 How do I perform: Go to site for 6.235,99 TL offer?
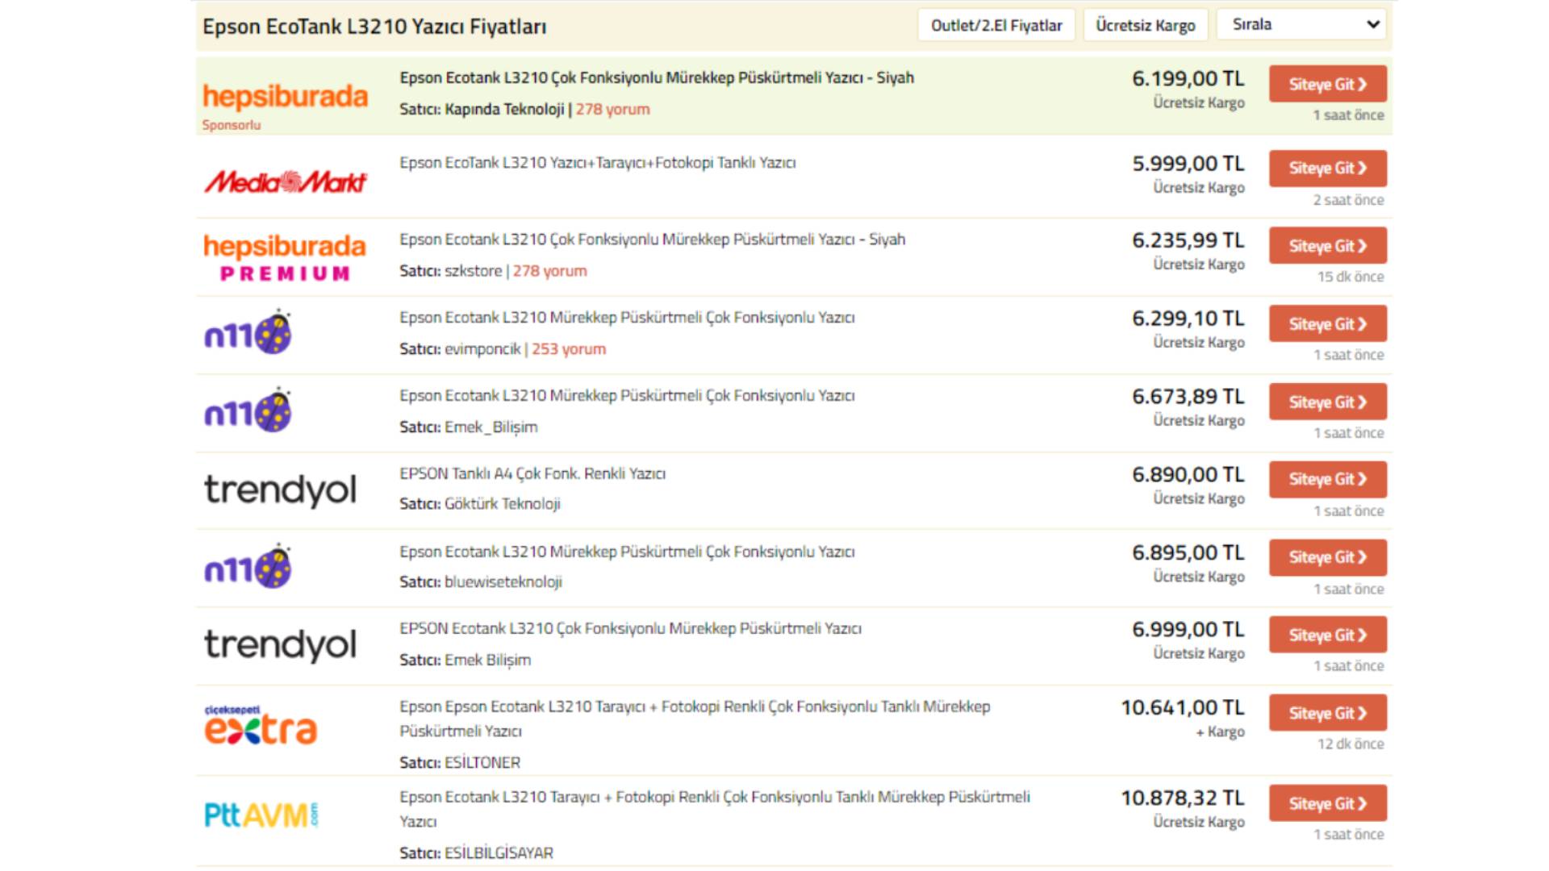(1328, 246)
